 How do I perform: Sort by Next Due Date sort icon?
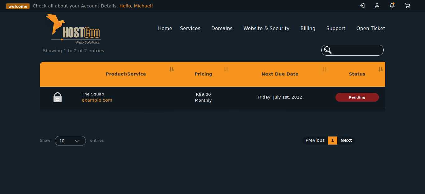point(325,69)
